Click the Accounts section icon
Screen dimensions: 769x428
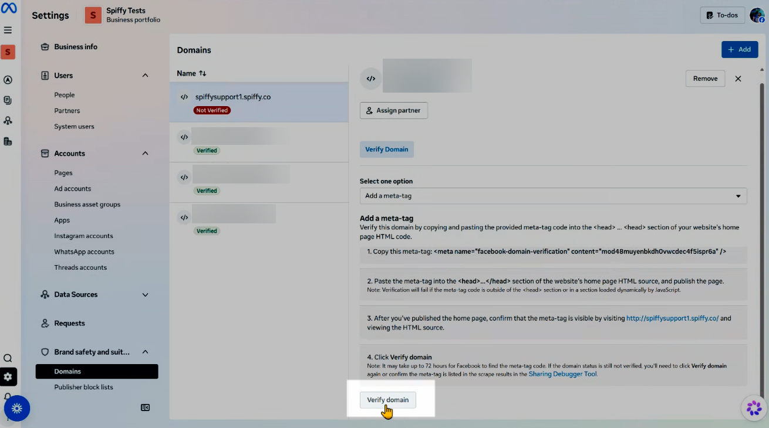pos(45,154)
